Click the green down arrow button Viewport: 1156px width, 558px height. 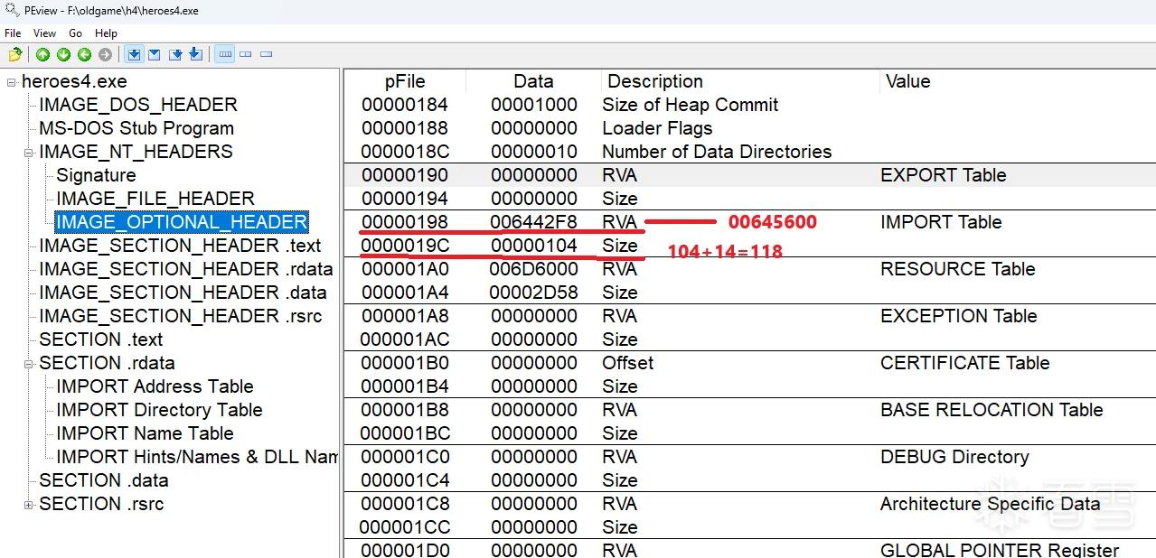[63, 55]
